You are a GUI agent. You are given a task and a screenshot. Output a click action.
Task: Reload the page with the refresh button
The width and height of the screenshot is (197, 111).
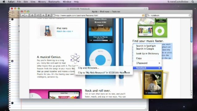pyautogui.click(x=32, y=15)
